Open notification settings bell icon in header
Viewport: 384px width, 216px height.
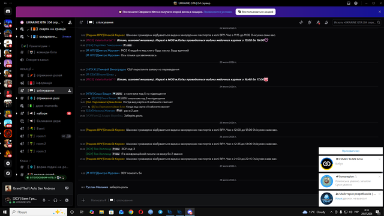[310, 22]
